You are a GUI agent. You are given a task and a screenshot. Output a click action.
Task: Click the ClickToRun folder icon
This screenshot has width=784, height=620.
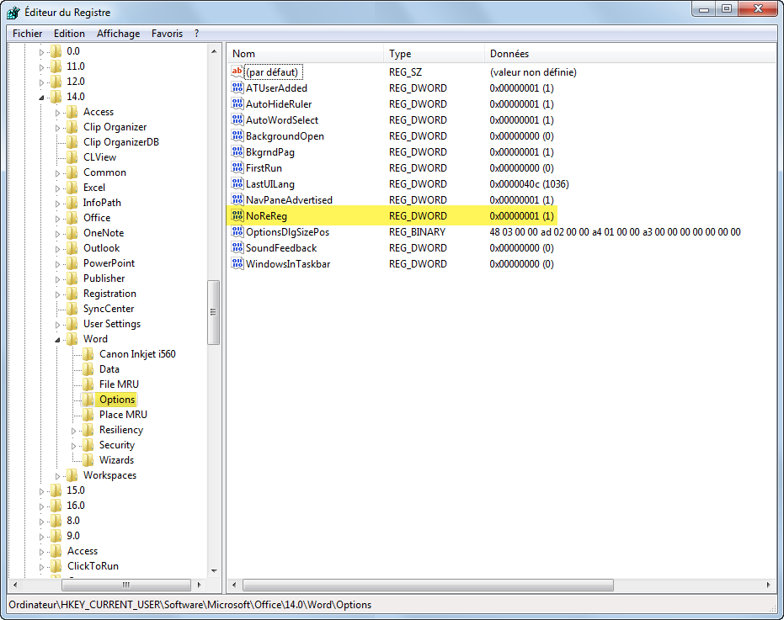pyautogui.click(x=56, y=566)
